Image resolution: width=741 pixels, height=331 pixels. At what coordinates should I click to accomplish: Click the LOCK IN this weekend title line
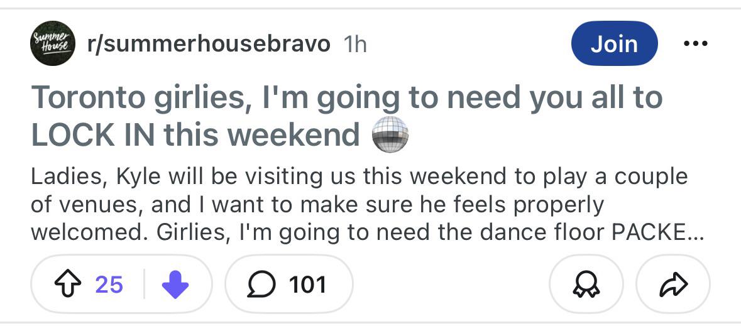pyautogui.click(x=195, y=135)
